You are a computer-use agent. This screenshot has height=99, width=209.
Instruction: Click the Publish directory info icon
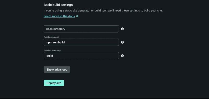pyautogui.click(x=122, y=56)
